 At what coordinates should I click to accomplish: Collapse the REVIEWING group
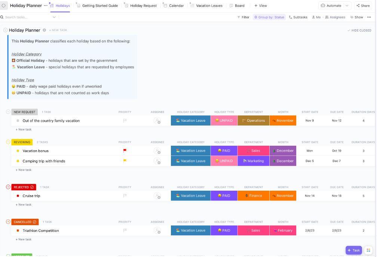8,142
